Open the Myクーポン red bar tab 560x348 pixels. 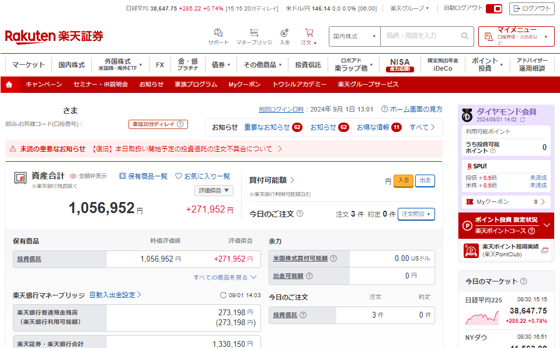pyautogui.click(x=245, y=84)
